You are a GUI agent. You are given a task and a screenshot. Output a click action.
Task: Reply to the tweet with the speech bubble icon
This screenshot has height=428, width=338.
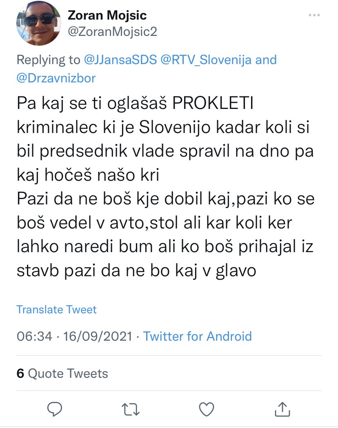(55, 409)
